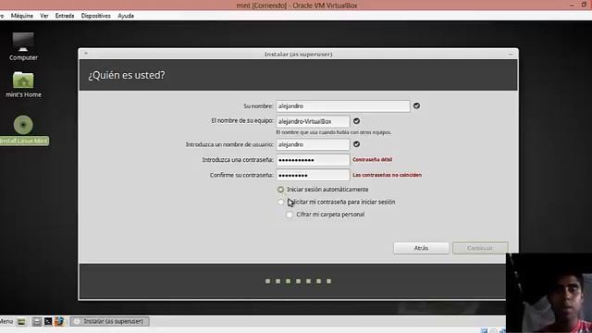592x333 pixels.
Task: Click the Atrás button
Action: 421,248
